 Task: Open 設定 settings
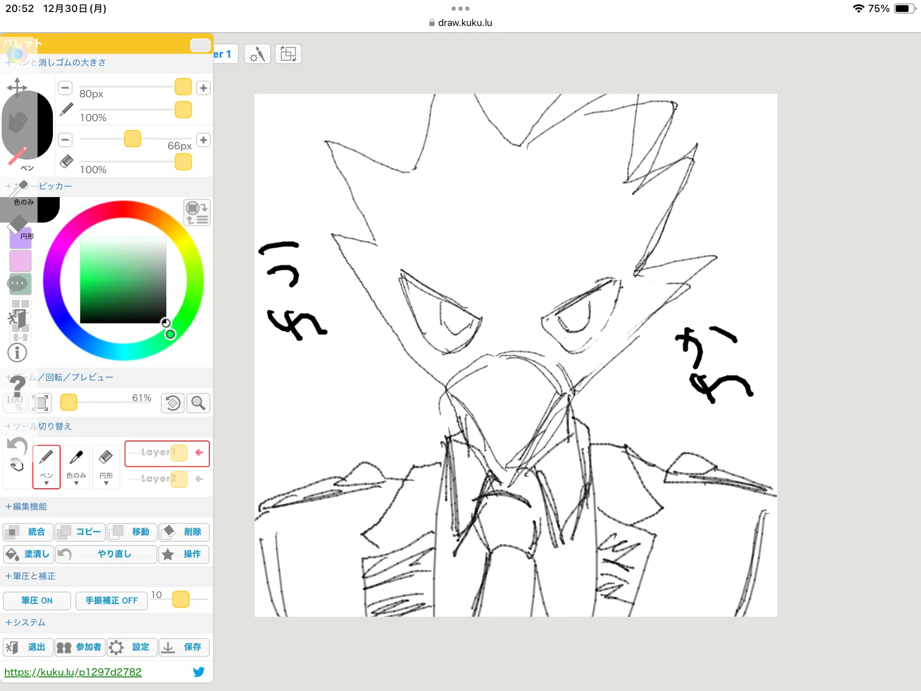[x=132, y=647]
